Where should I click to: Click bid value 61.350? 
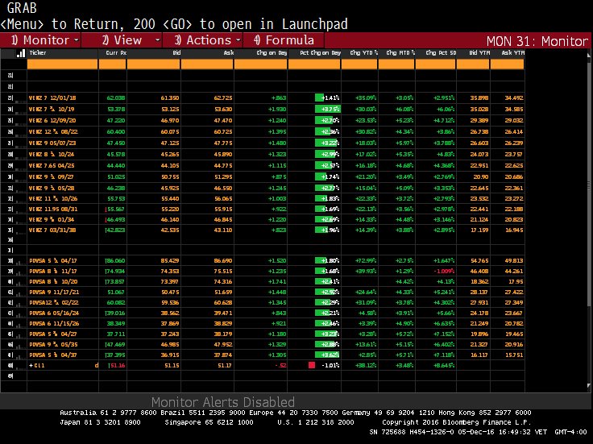(170, 98)
